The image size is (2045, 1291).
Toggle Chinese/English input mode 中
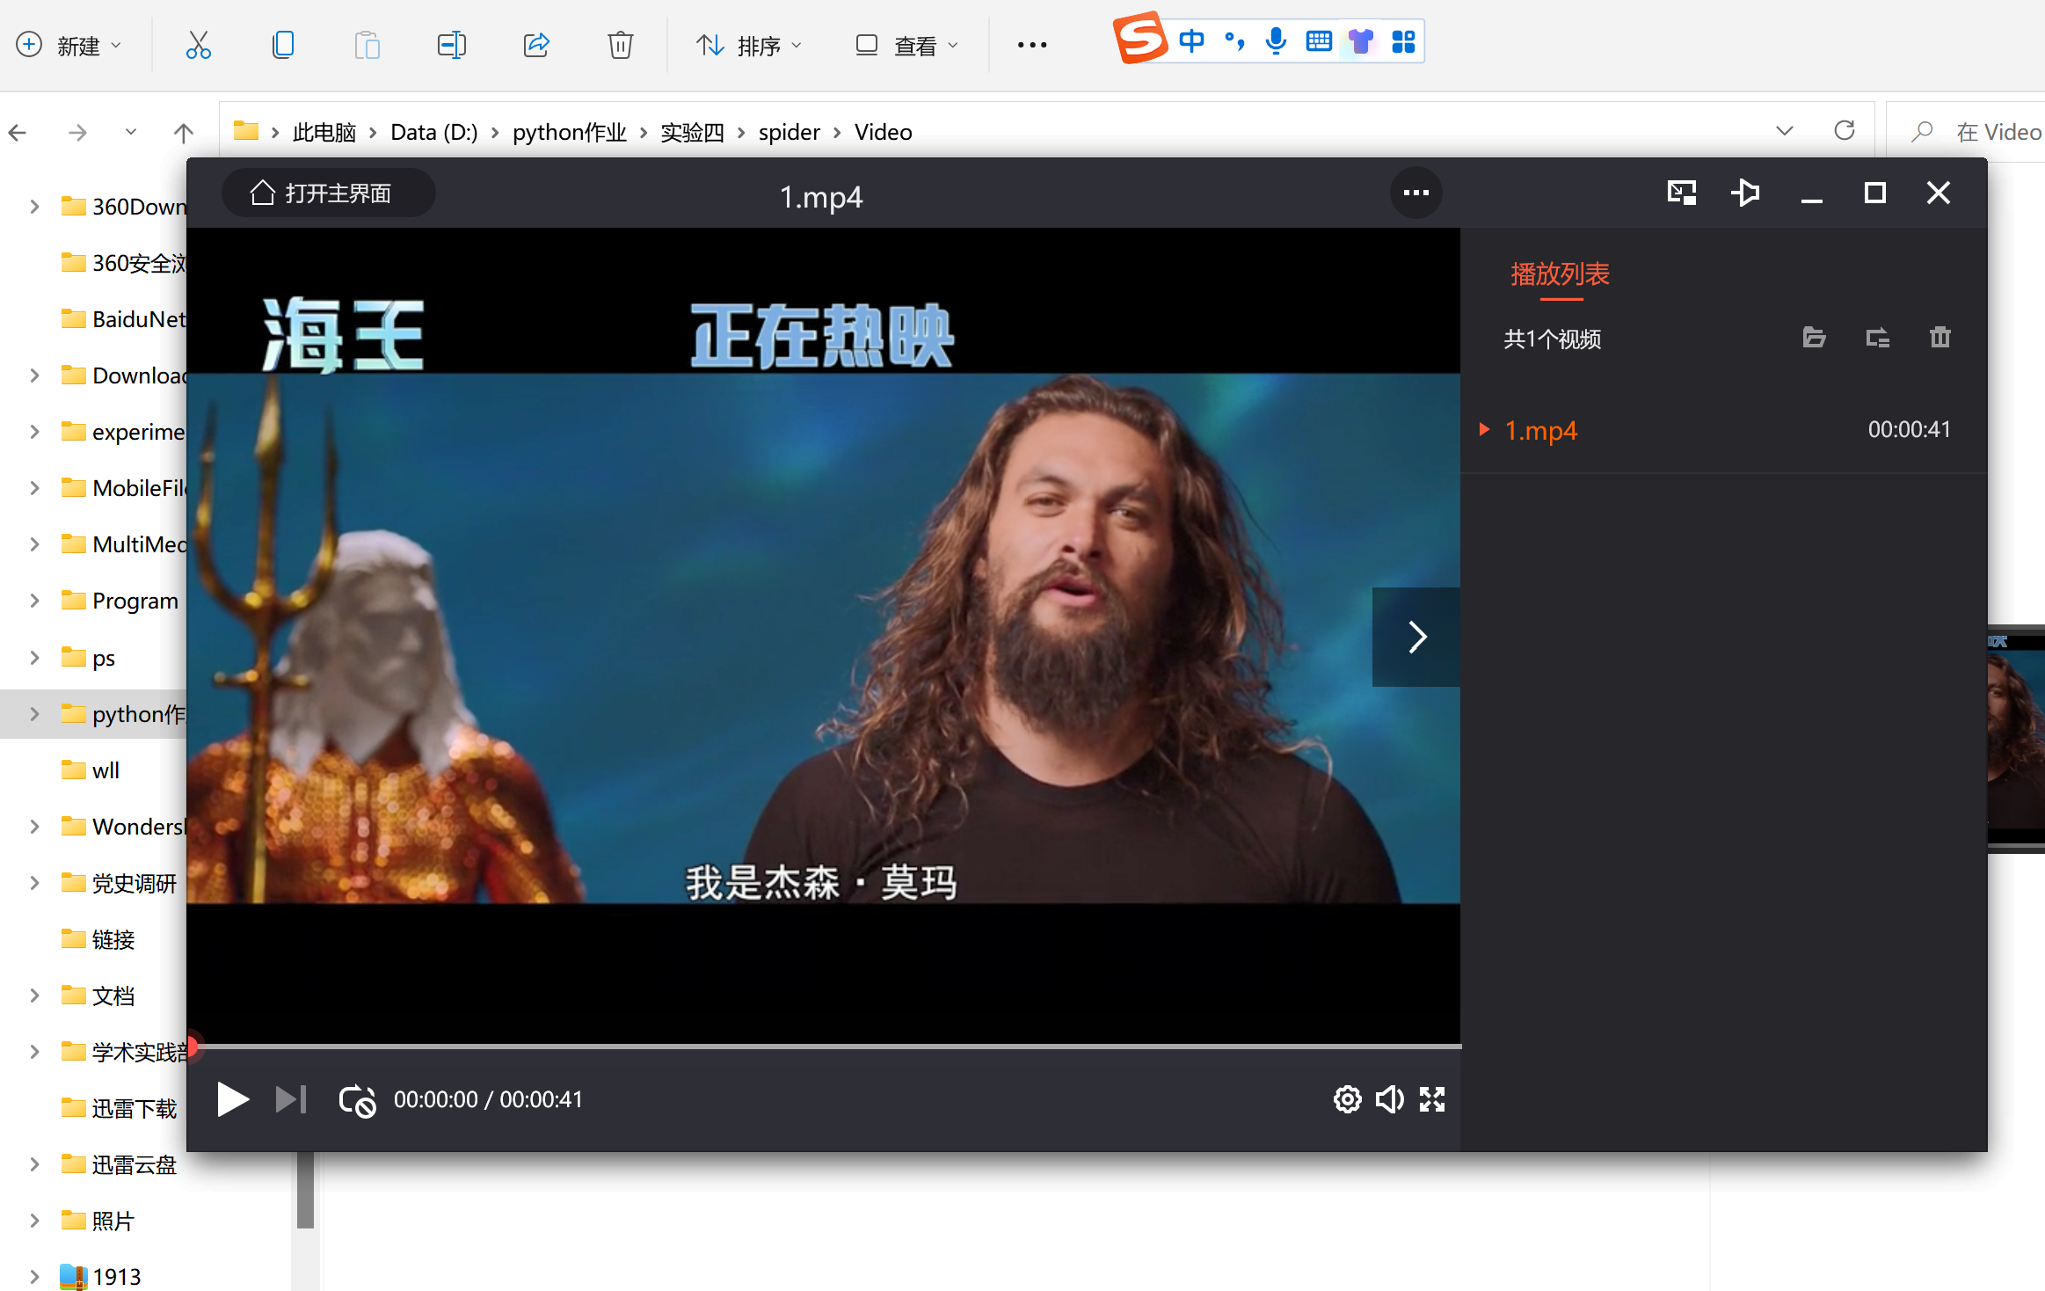pyautogui.click(x=1192, y=40)
